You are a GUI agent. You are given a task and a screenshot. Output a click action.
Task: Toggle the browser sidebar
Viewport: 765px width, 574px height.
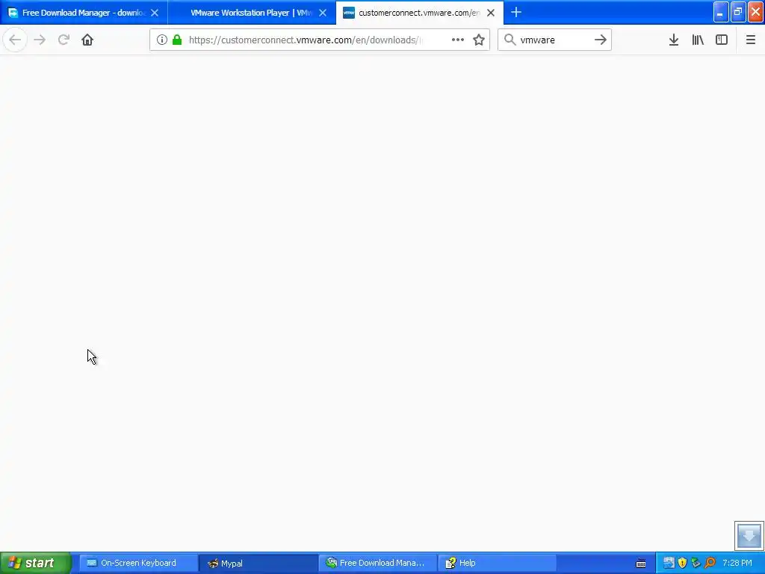722,40
